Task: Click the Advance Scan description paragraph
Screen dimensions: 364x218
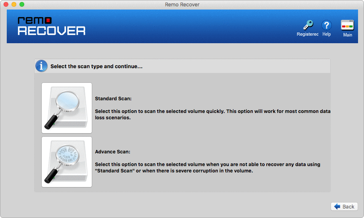Action: coord(207,168)
